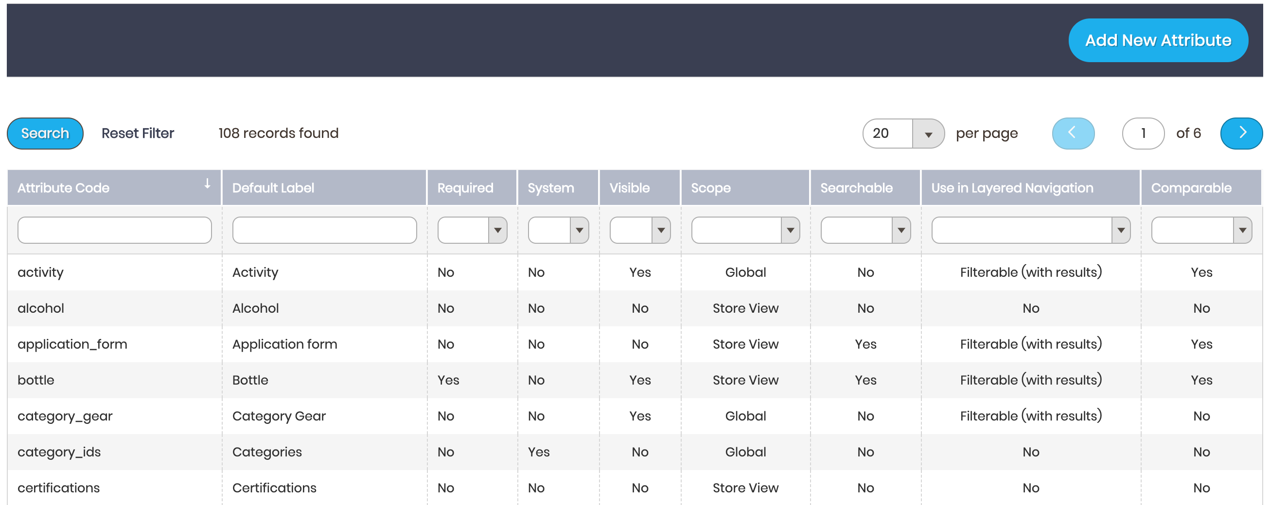Focus the Attribute Code filter text field
This screenshot has height=505, width=1270.
[x=114, y=230]
